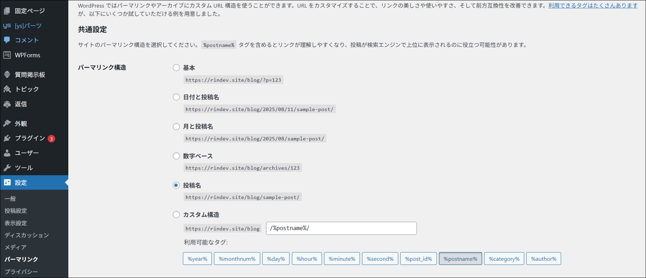Viewport: 646px width, 278px height.
Task: Insert the %hour% tag
Action: [307, 259]
